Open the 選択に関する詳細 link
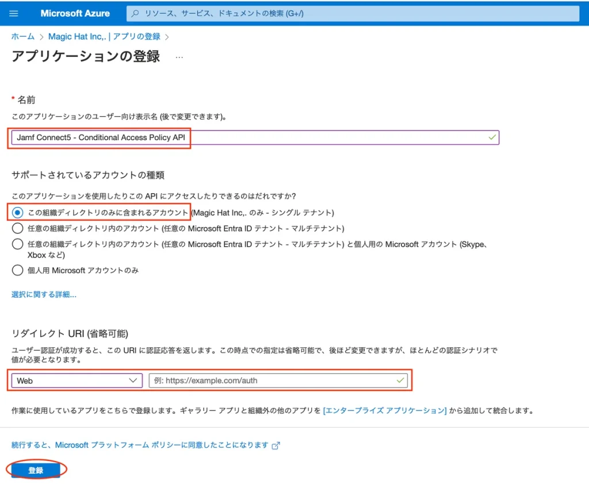 click(44, 294)
